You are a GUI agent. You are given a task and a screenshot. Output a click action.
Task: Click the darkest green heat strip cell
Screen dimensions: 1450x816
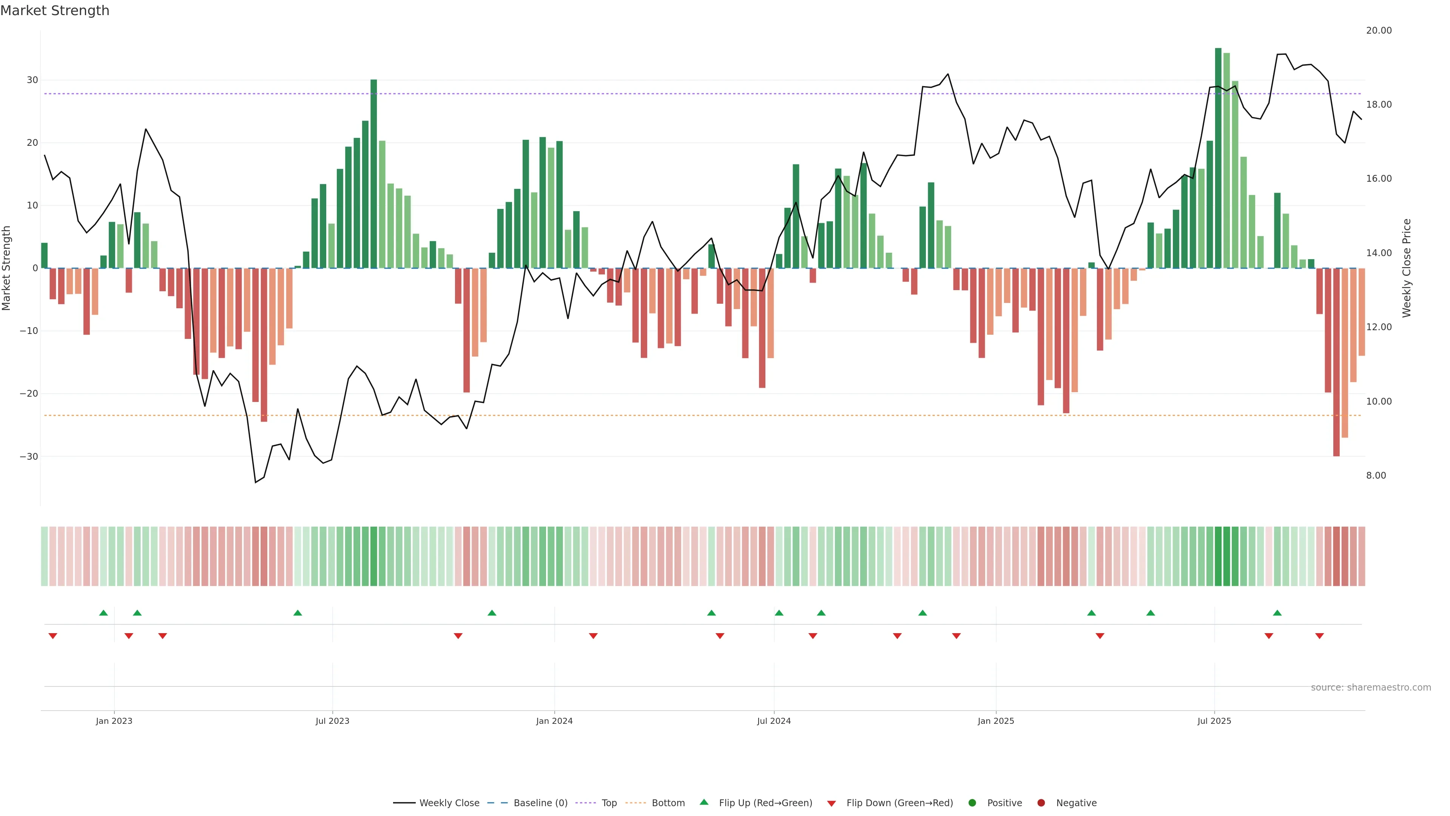tap(1218, 556)
